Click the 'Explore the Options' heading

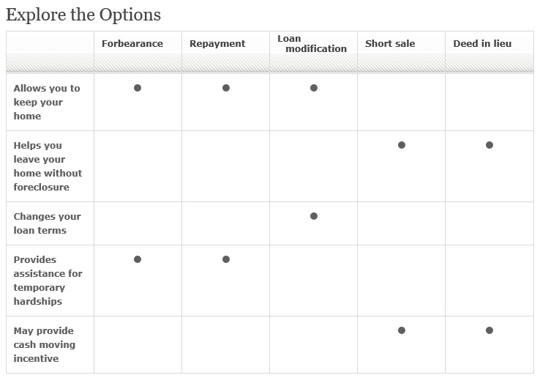pos(83,15)
